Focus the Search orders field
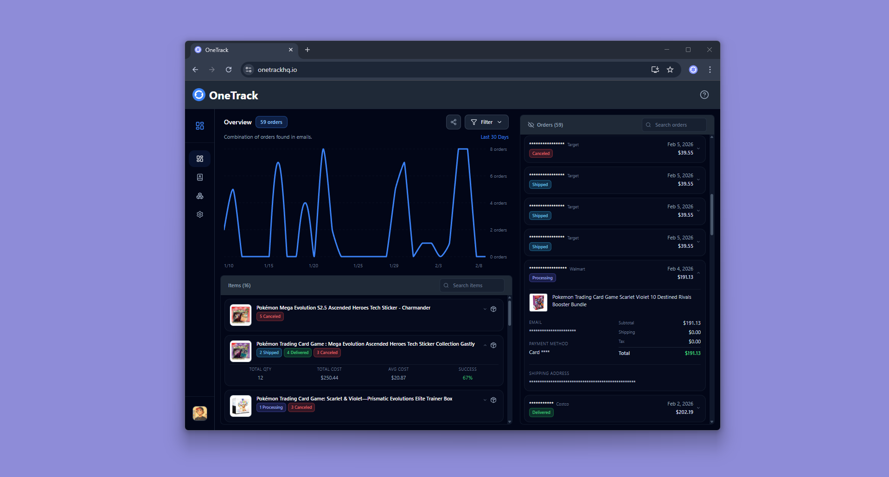This screenshot has width=889, height=477. [x=674, y=125]
